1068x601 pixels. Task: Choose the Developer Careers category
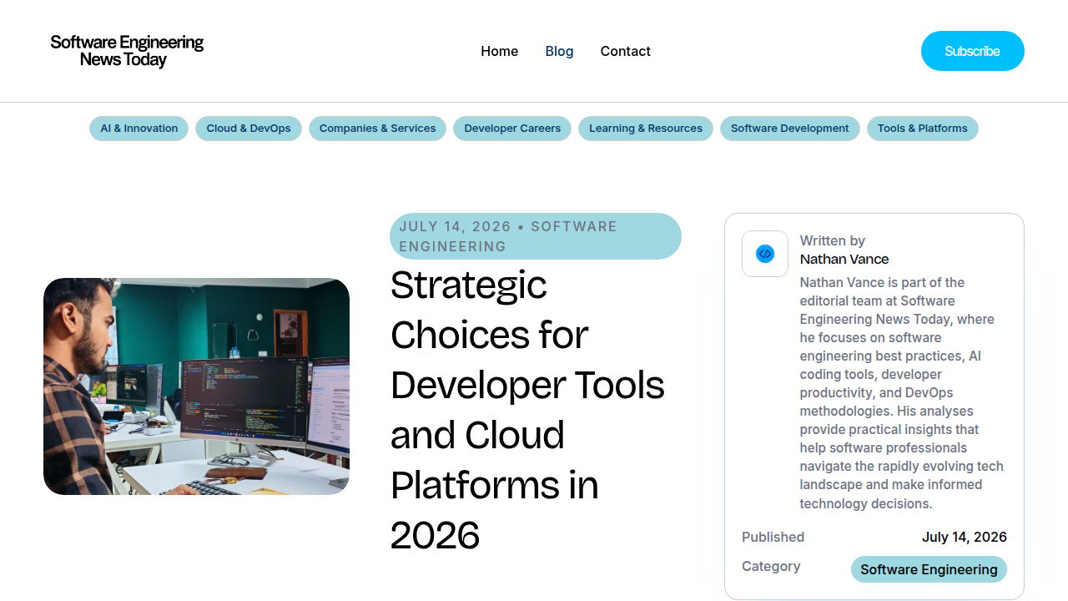pos(512,129)
